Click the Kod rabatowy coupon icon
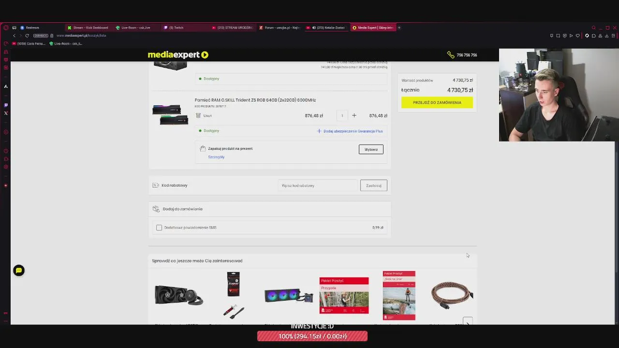 (x=156, y=185)
